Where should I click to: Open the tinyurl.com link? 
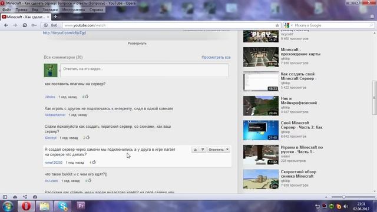tap(64, 33)
